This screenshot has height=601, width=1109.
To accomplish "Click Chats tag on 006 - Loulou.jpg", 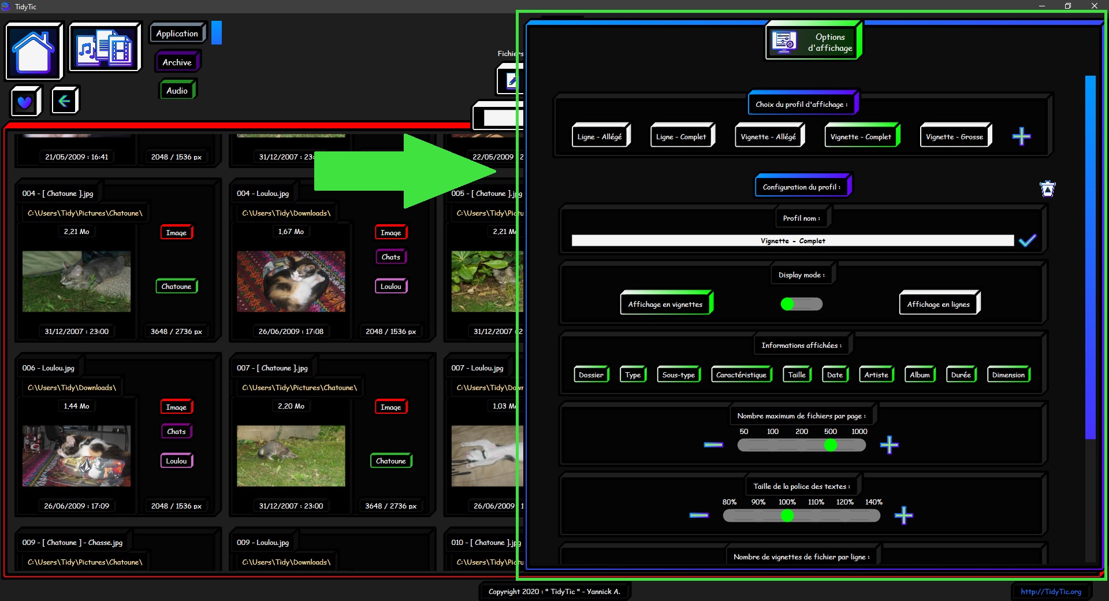I will [x=176, y=431].
